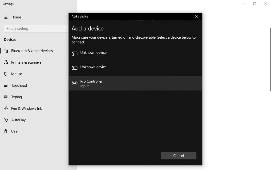Open the Typing keyboard icon
Image resolution: width=271 pixels, height=170 pixels.
6,97
